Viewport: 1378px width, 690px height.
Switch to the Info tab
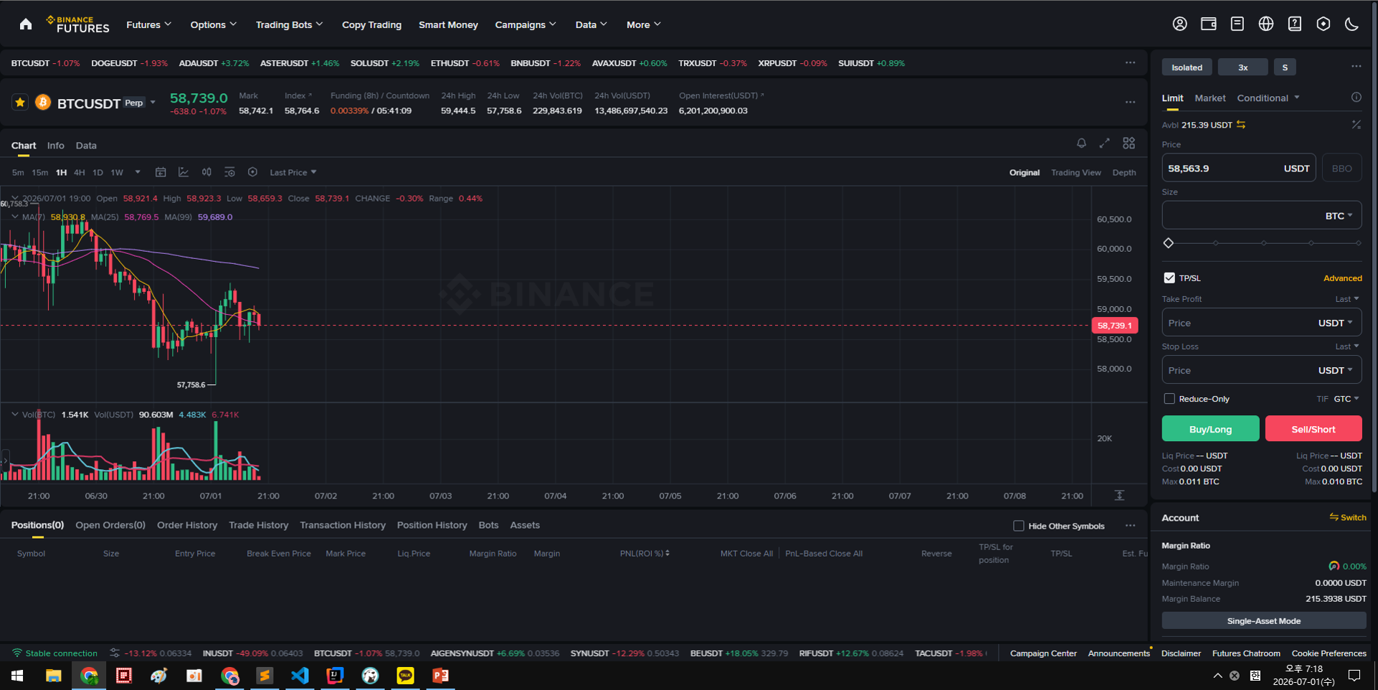point(55,146)
